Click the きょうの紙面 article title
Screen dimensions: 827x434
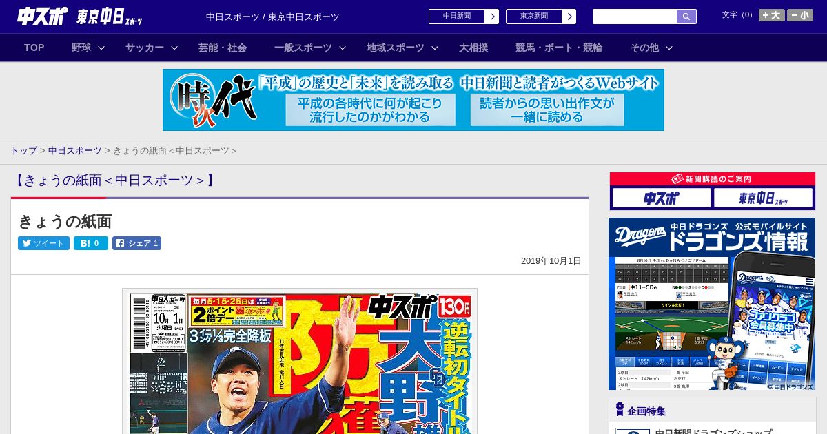point(65,221)
